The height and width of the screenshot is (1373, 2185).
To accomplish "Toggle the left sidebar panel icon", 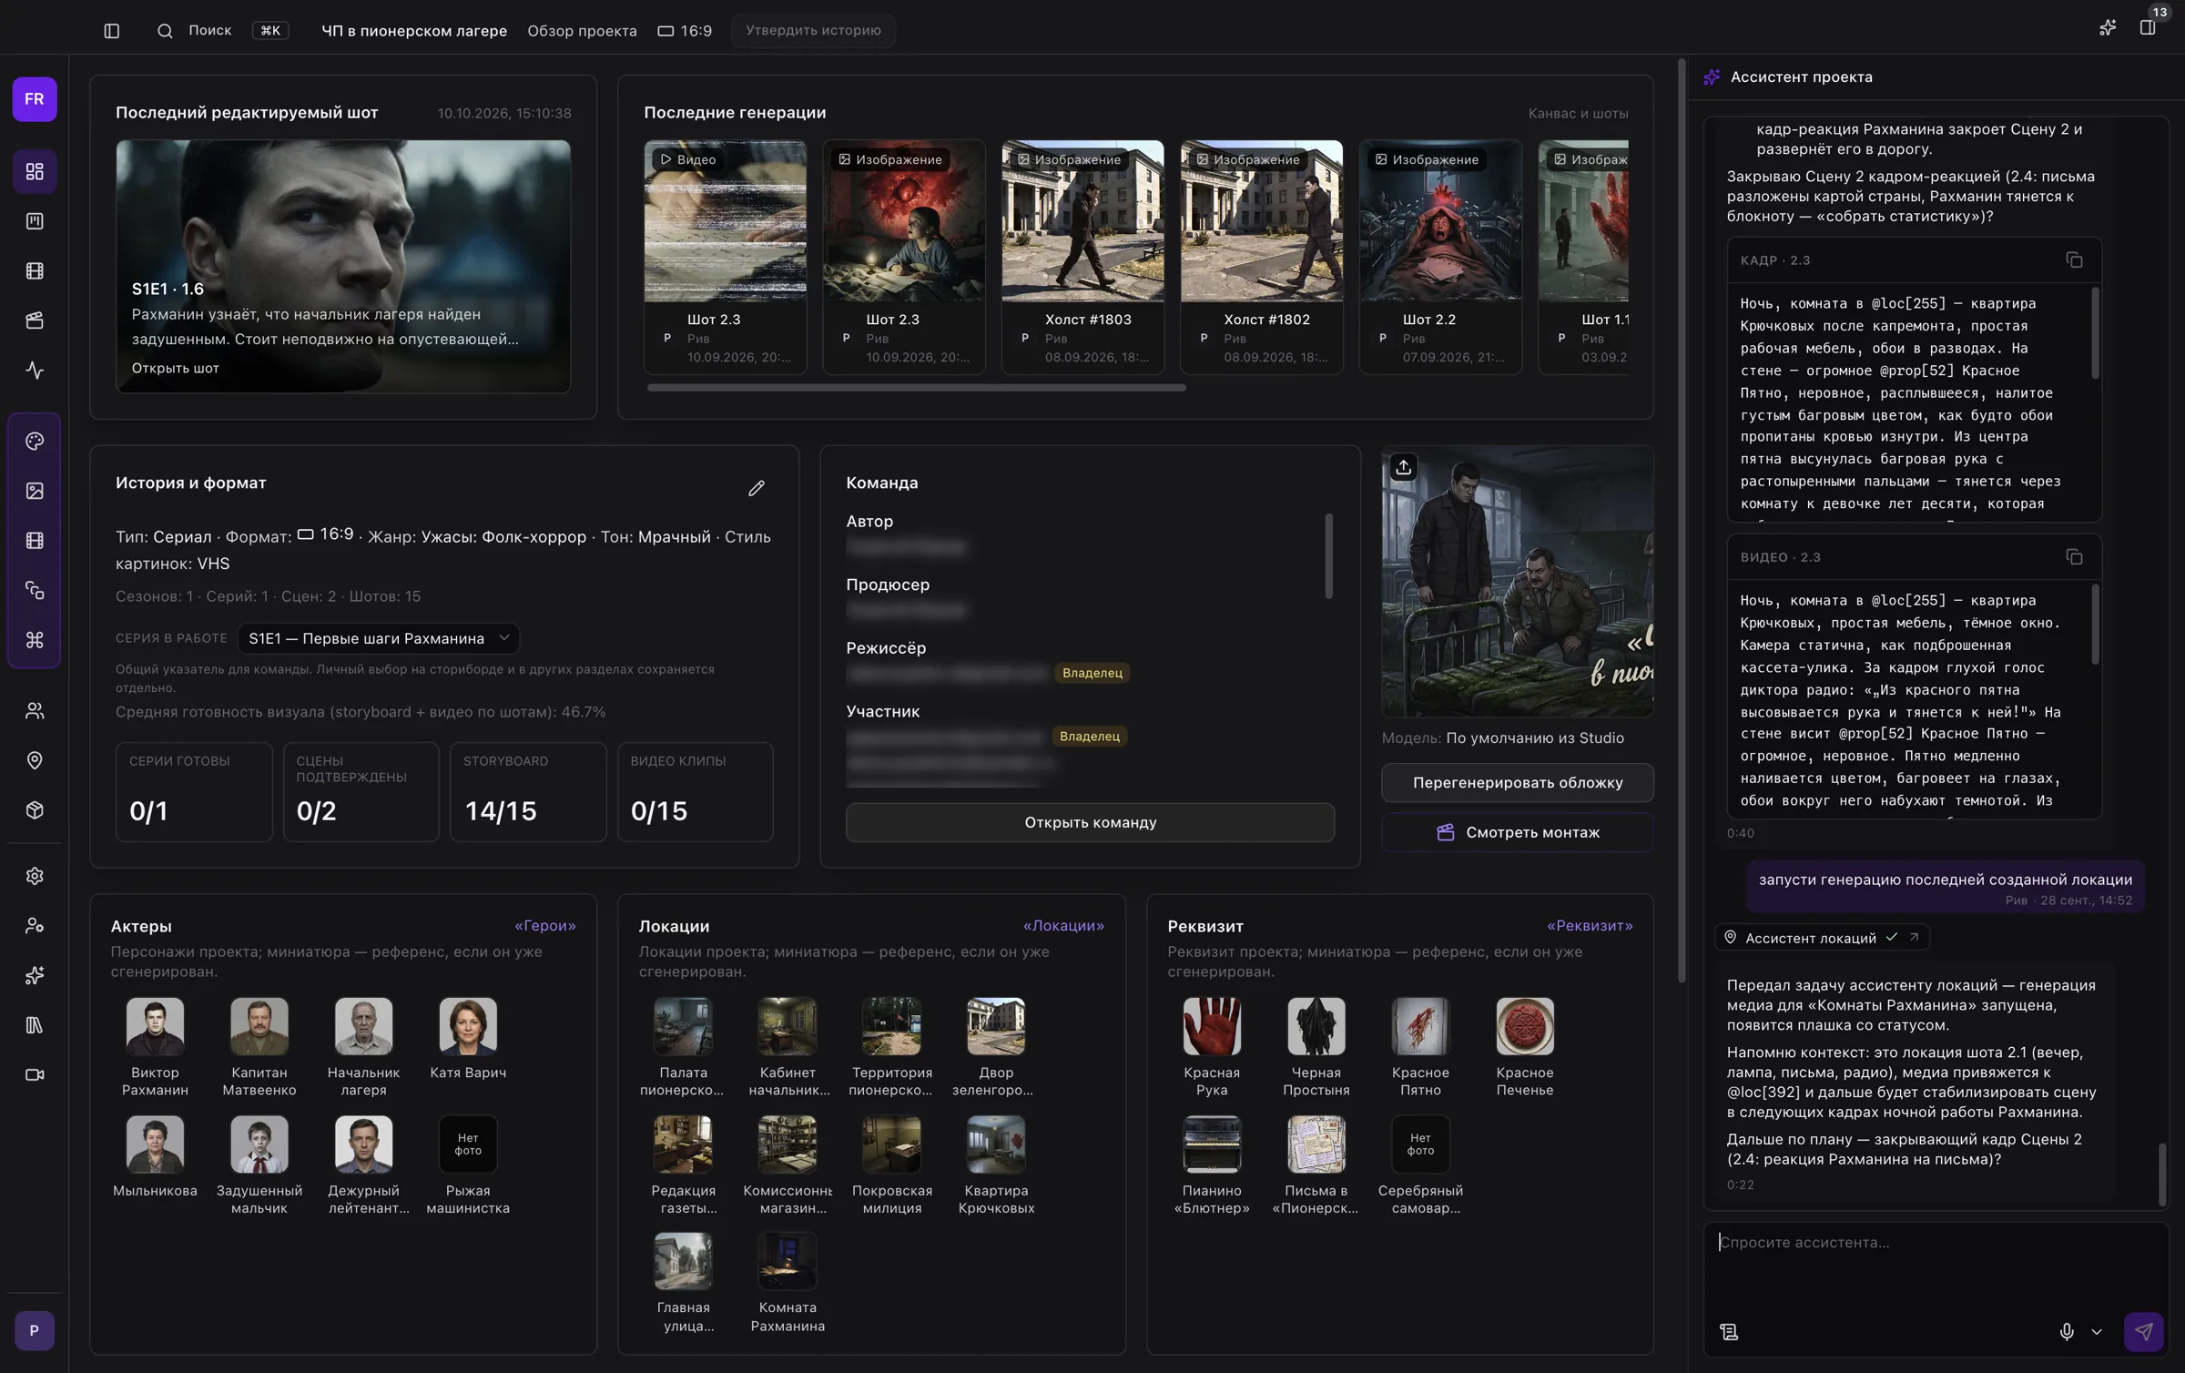I will (112, 31).
